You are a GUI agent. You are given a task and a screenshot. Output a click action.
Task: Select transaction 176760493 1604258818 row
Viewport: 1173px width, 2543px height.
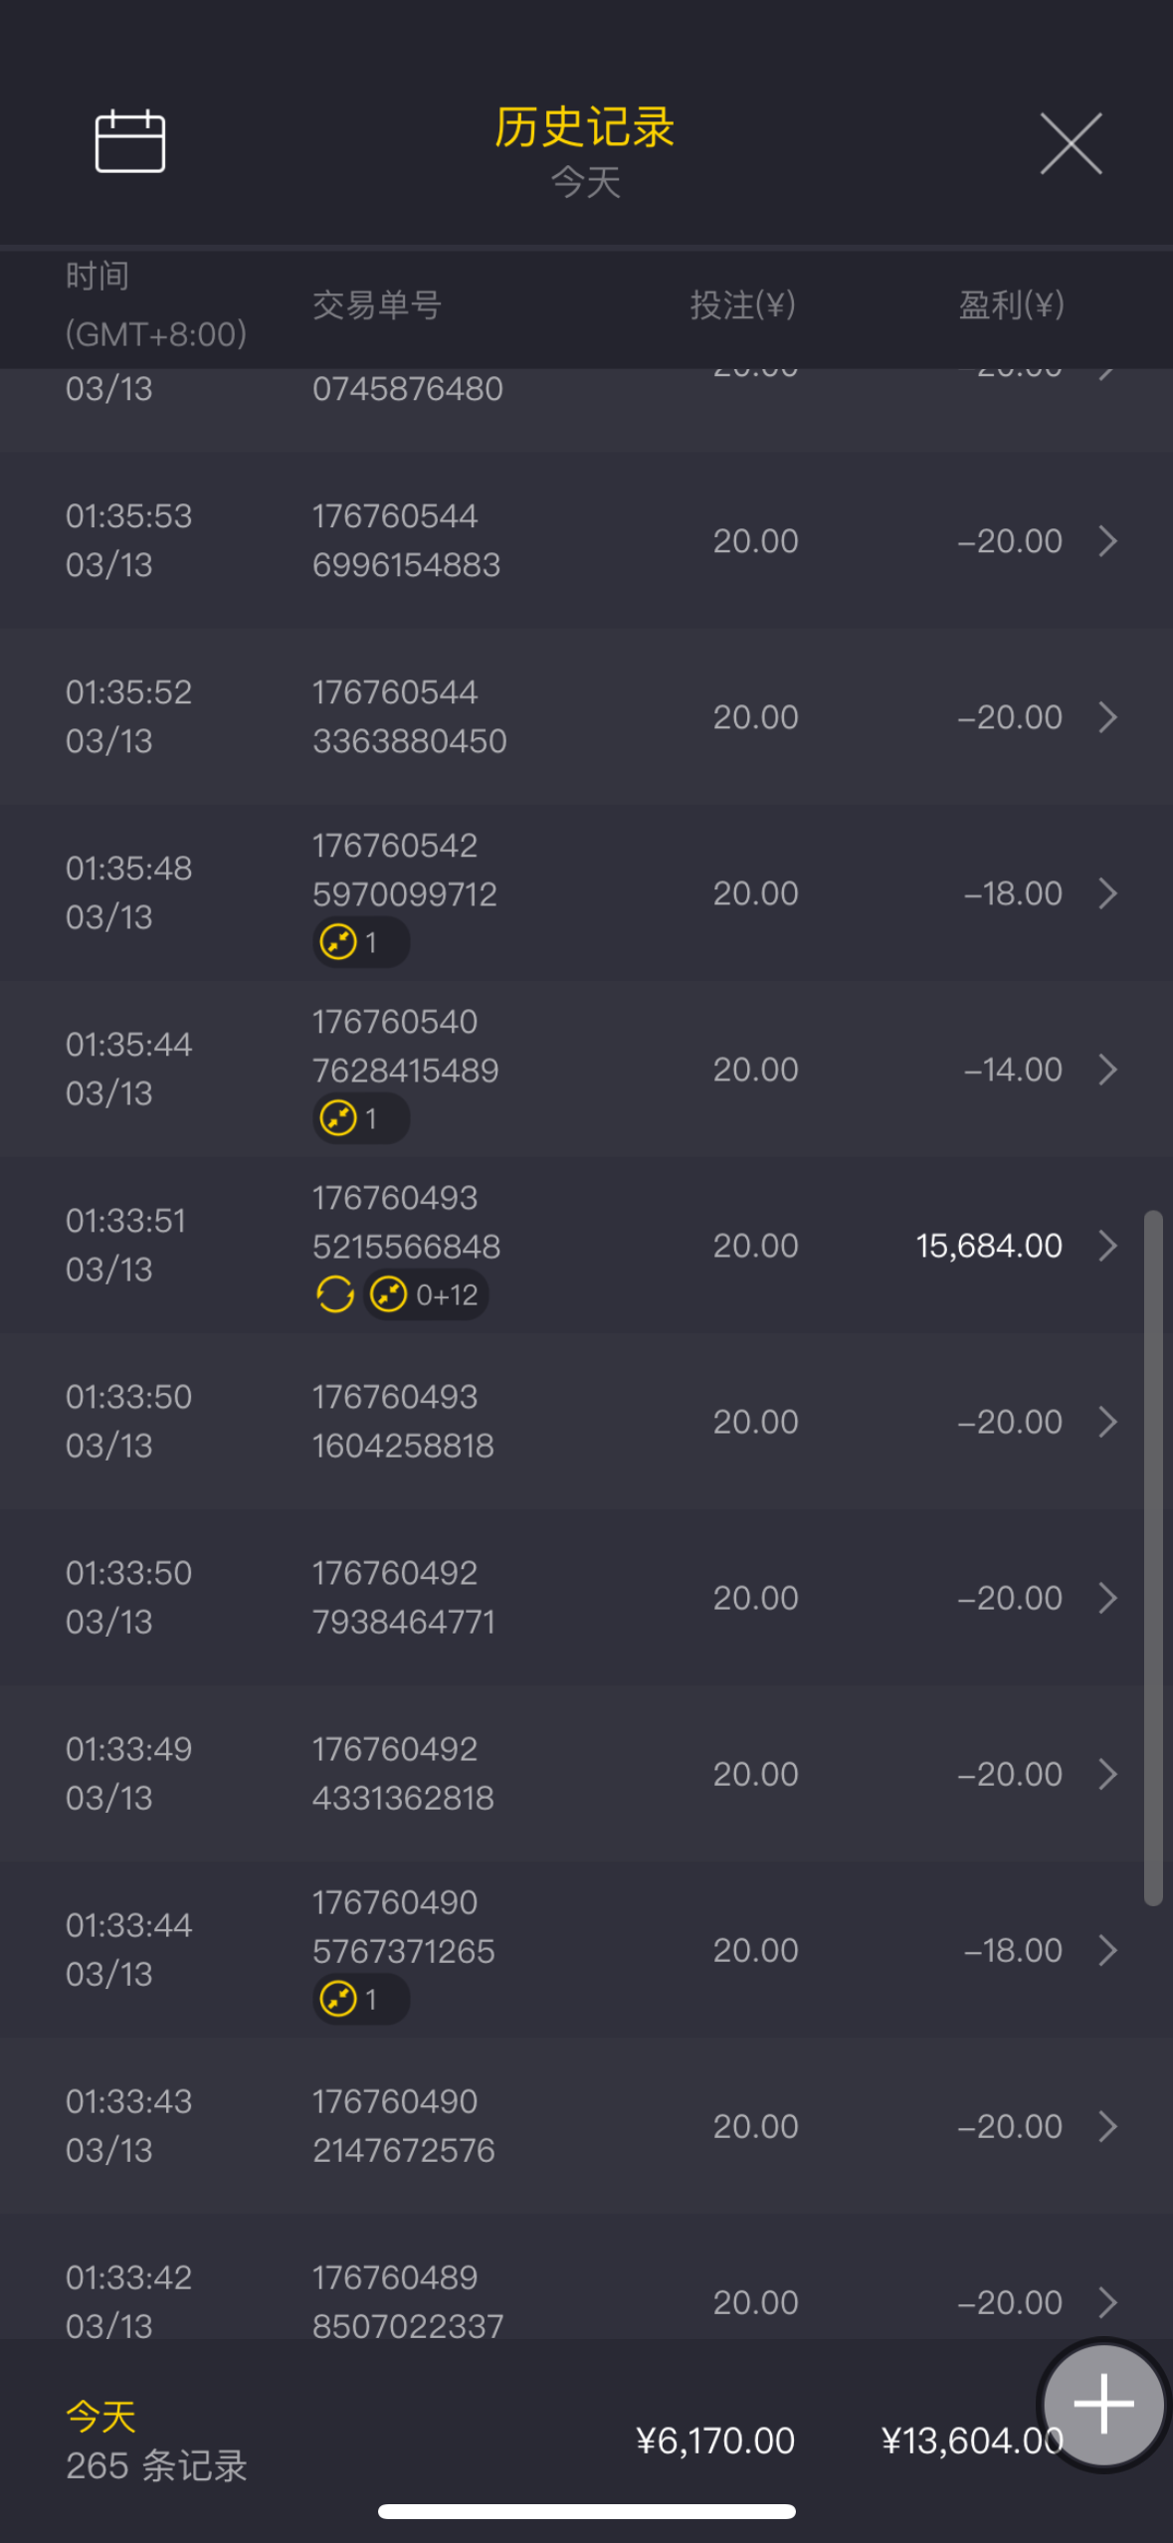point(403,1422)
